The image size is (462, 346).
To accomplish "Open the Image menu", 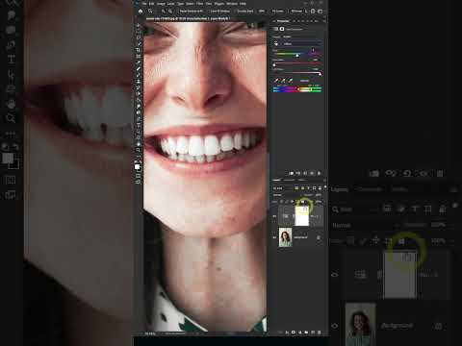I will tap(161, 4).
